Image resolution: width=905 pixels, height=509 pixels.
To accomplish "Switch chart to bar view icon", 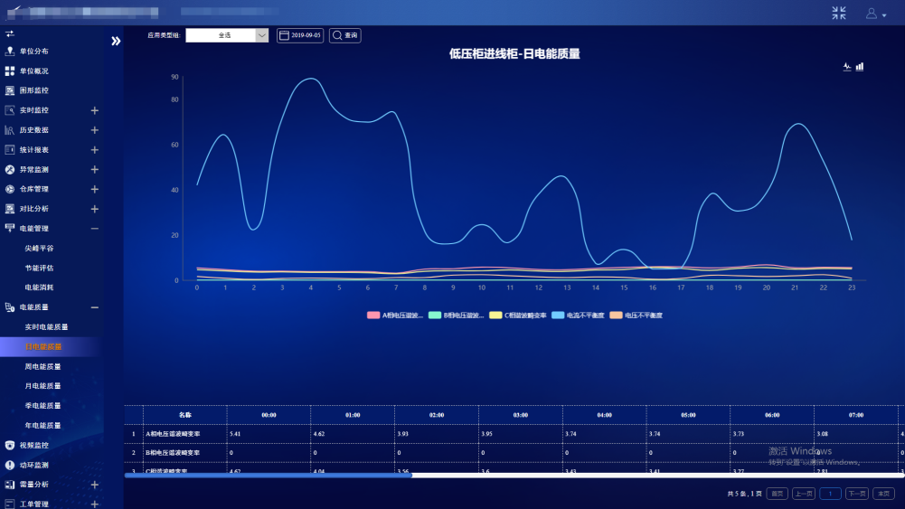I will (x=860, y=67).
